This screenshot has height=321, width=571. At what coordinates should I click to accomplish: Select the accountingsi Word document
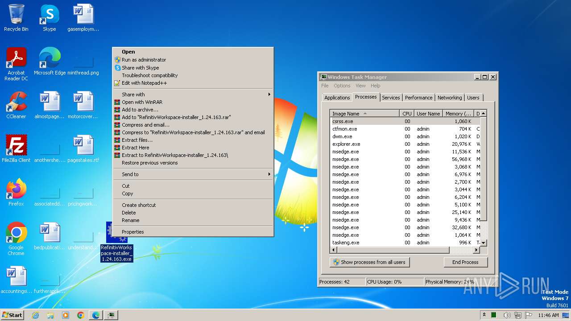click(16, 280)
